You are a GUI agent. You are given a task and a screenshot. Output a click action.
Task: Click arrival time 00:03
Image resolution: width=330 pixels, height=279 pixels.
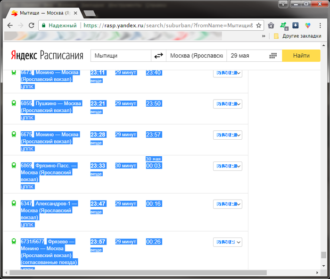pos(154,166)
